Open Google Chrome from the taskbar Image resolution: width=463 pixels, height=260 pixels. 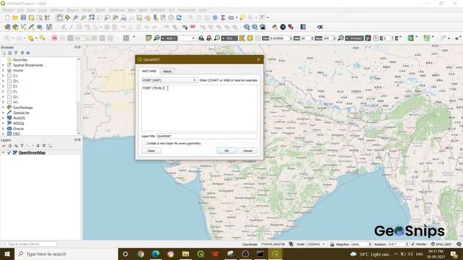[141, 253]
